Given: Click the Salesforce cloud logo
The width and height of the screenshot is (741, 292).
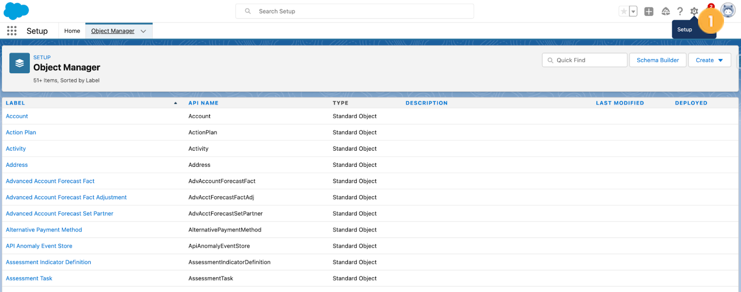Looking at the screenshot, I should click(x=16, y=11).
